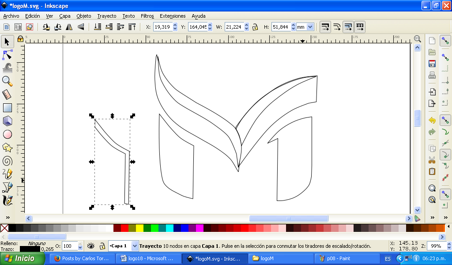Select the Calligraphy pen tool

click(7, 201)
